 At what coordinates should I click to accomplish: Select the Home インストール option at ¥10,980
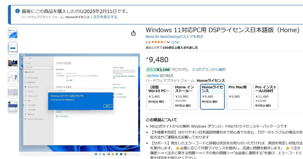(186, 96)
